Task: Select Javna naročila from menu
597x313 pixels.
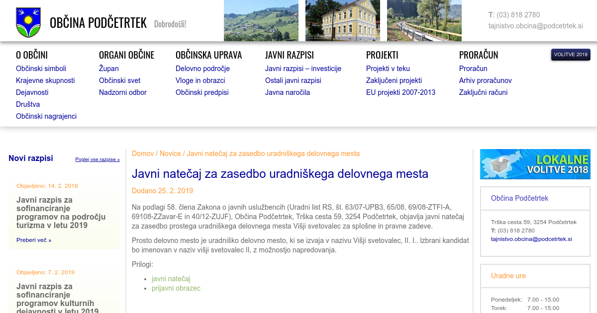Action: pos(287,92)
